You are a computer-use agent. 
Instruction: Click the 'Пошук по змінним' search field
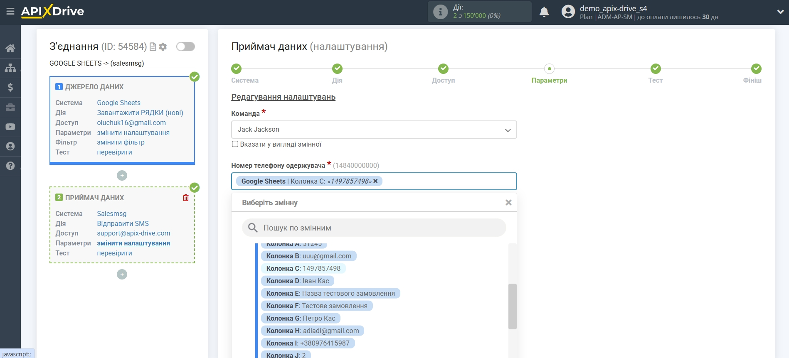tap(374, 228)
